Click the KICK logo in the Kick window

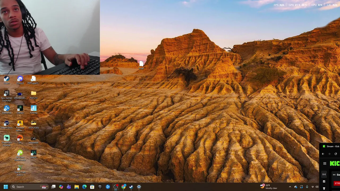(335, 164)
